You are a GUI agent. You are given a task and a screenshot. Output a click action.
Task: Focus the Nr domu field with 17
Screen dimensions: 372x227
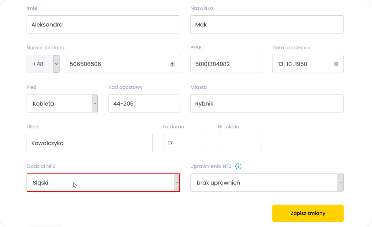pos(185,143)
